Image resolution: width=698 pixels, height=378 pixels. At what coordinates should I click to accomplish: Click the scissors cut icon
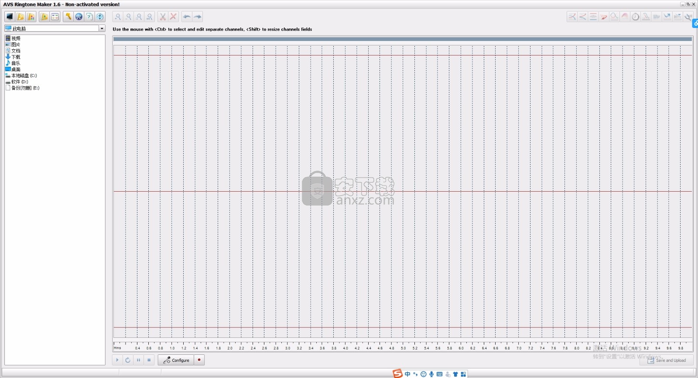coord(163,17)
